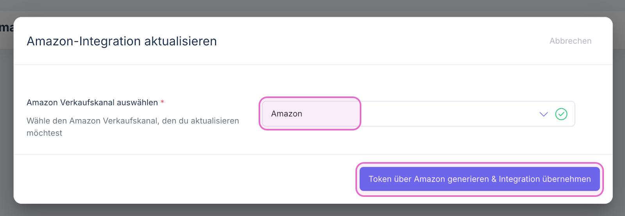
Task: Click the word 'möchtest' in the description
Action: point(45,133)
